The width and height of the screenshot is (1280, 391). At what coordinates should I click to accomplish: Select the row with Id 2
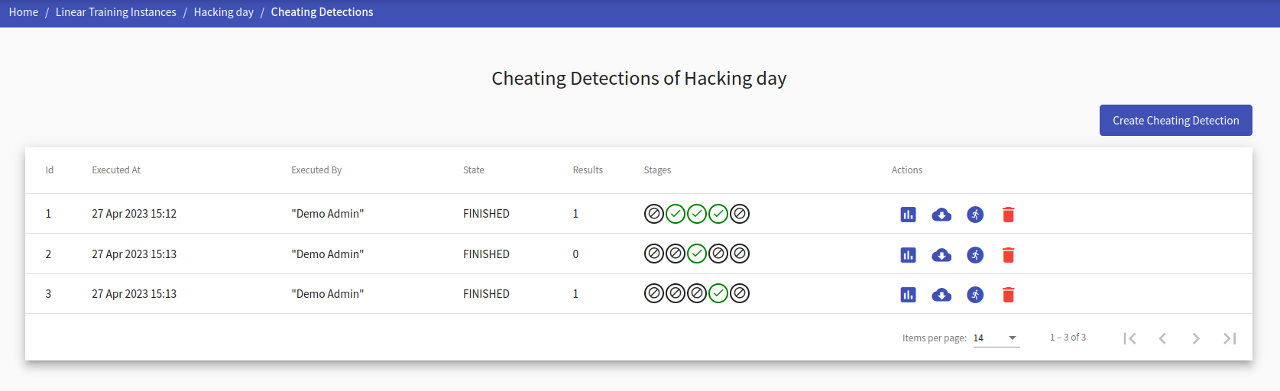coord(639,254)
